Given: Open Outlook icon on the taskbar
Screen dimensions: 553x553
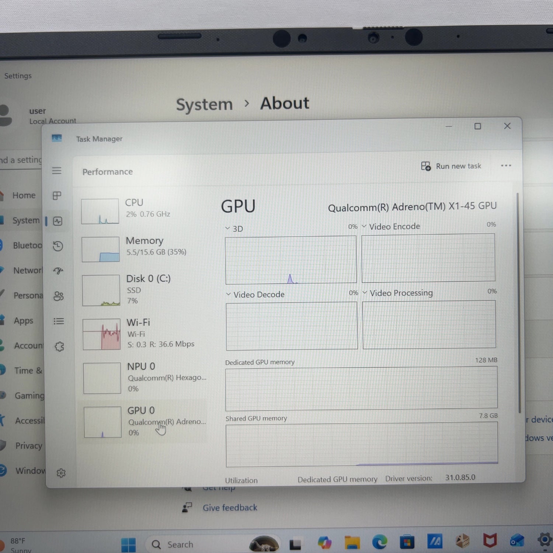Looking at the screenshot, I should (x=517, y=540).
